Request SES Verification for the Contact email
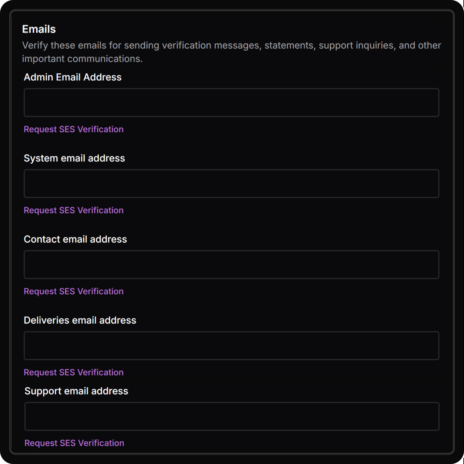The image size is (464, 464). 74,291
